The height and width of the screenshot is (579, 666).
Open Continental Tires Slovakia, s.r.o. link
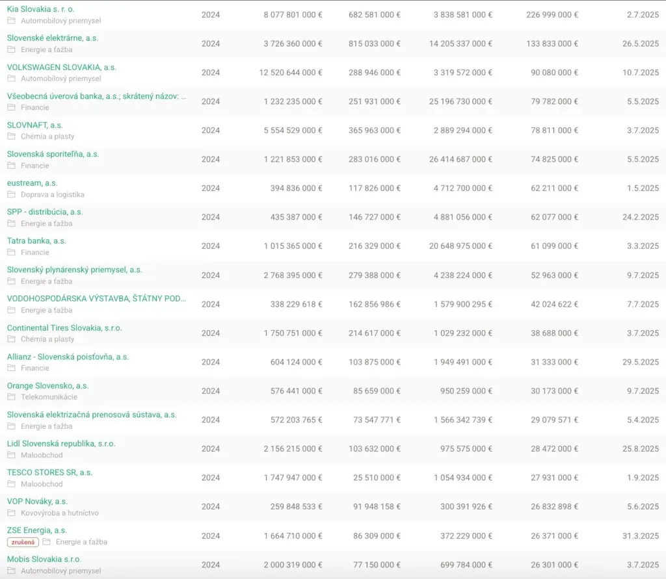point(64,328)
